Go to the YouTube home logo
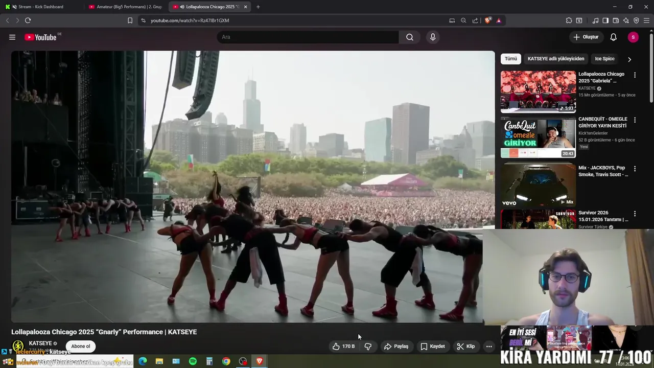Screen dimensions: 654x368 tap(40, 37)
